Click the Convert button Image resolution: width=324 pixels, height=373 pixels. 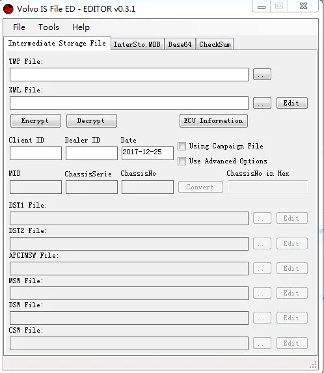[x=200, y=187]
